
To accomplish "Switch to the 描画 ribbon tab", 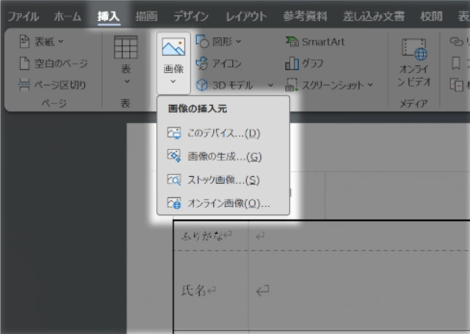I will [147, 16].
